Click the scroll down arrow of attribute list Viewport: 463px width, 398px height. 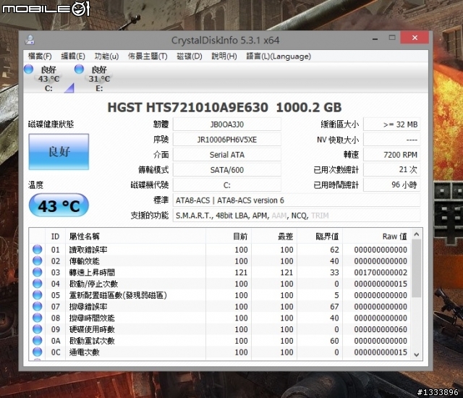click(417, 355)
